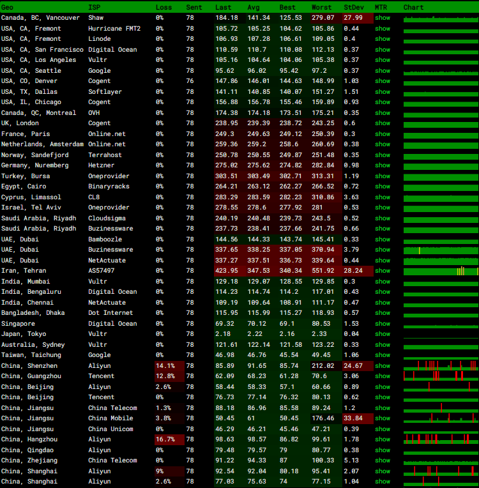This screenshot has width=479, height=488.
Task: Show MTR for Turkey, Bursa row
Action: [383, 176]
